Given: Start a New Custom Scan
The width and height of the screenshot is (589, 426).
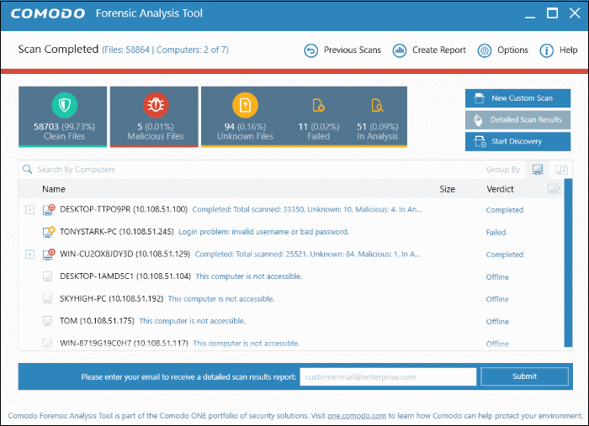Looking at the screenshot, I should point(517,98).
